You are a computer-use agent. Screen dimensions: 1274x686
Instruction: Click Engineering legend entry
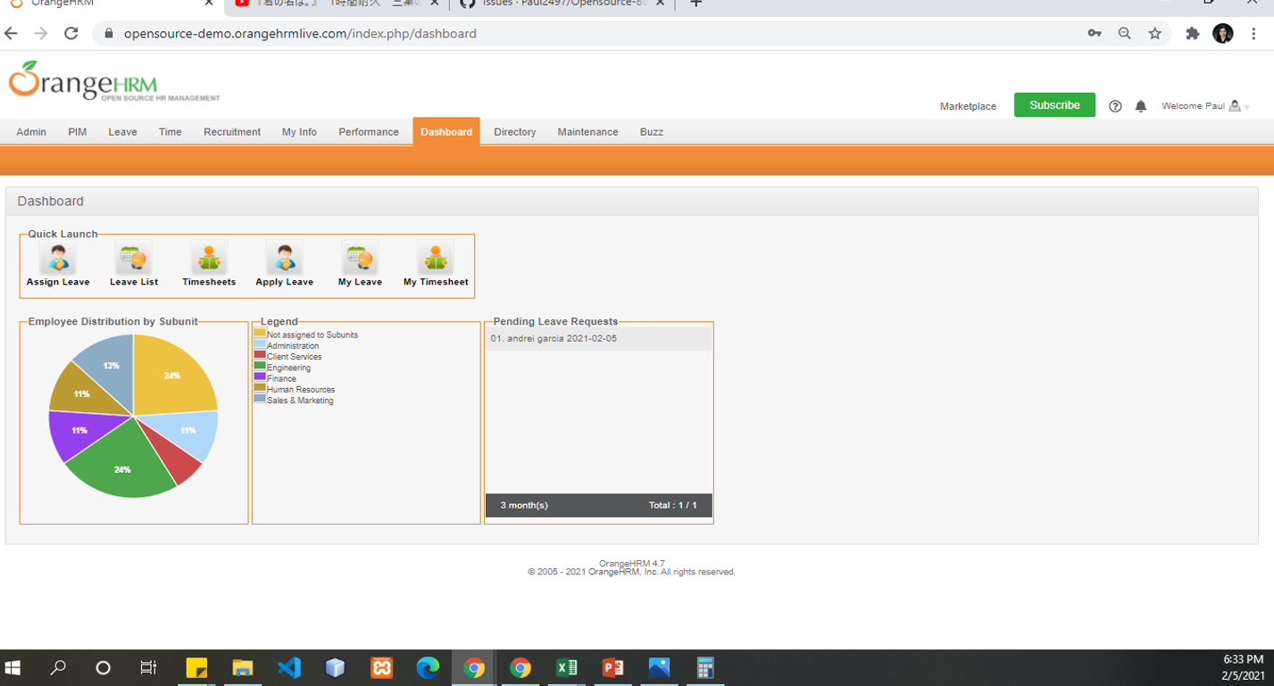[x=288, y=368]
